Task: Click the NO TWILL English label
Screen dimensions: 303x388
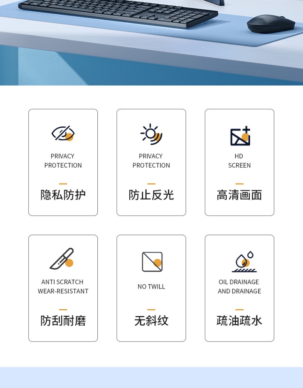Action: [151, 287]
